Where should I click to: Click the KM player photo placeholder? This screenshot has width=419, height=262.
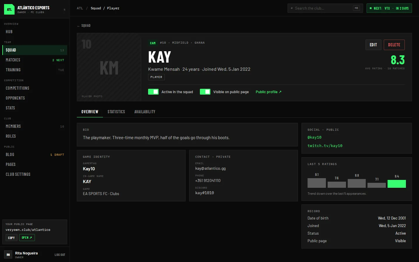(109, 67)
